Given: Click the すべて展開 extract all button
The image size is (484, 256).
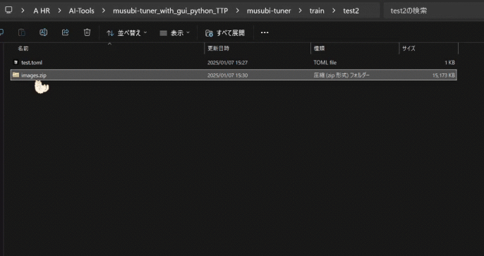Looking at the screenshot, I should 225,32.
